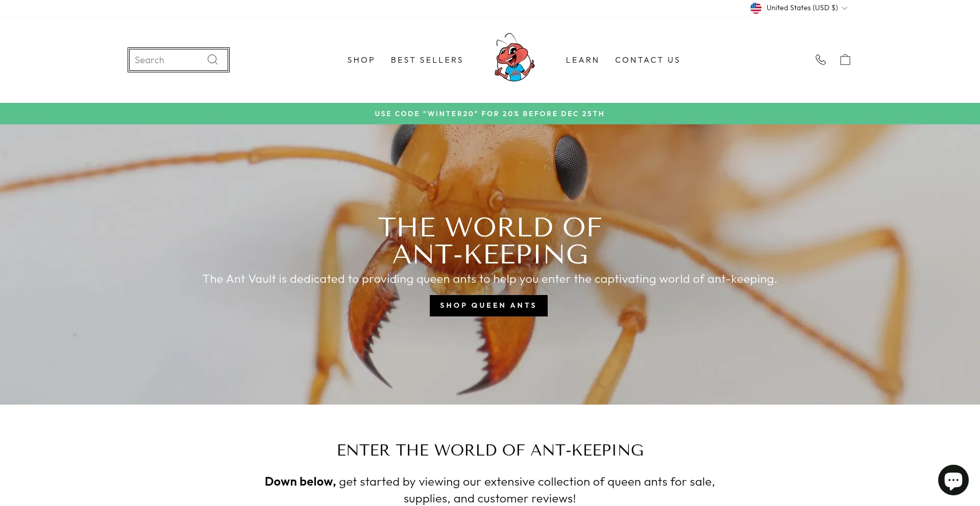
Task: Open the LEARN menu item
Action: point(582,60)
